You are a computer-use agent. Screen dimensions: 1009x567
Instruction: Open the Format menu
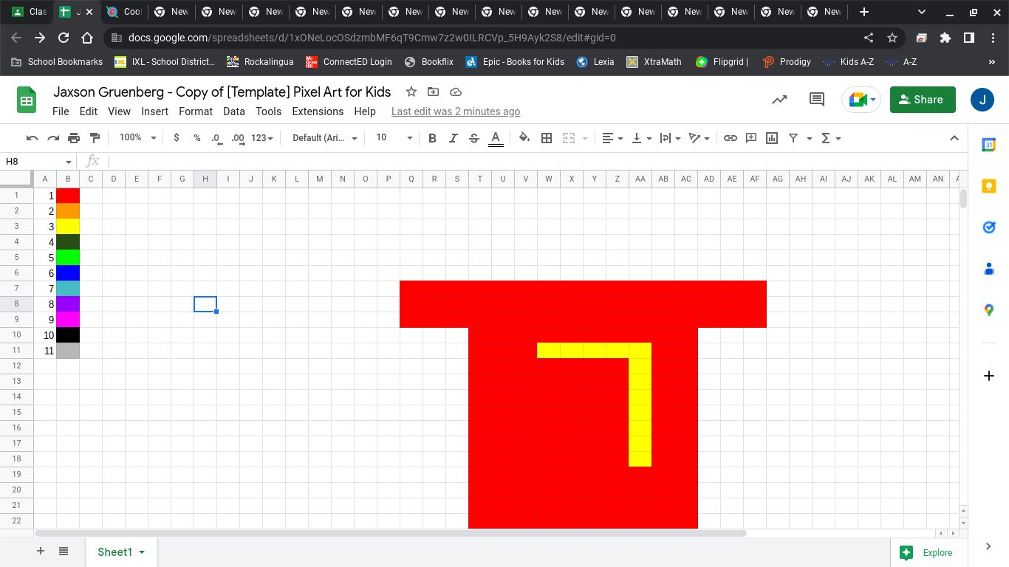tap(195, 111)
